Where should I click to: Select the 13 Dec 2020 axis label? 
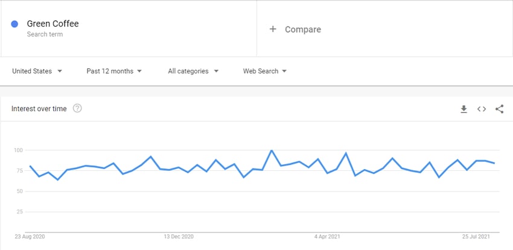(x=179, y=237)
